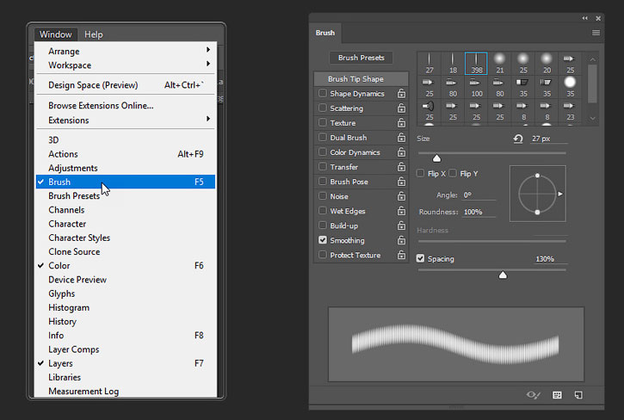Click the brush angle and roundness dial
This screenshot has height=420, width=624.
tap(538, 194)
